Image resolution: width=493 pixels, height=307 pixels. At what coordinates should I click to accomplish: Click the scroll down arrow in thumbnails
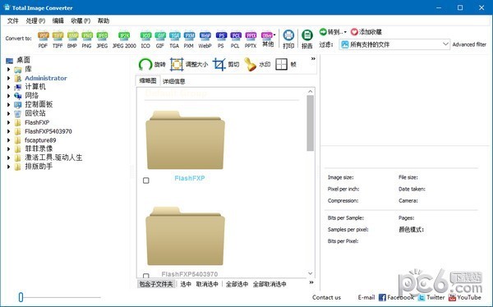[311, 273]
